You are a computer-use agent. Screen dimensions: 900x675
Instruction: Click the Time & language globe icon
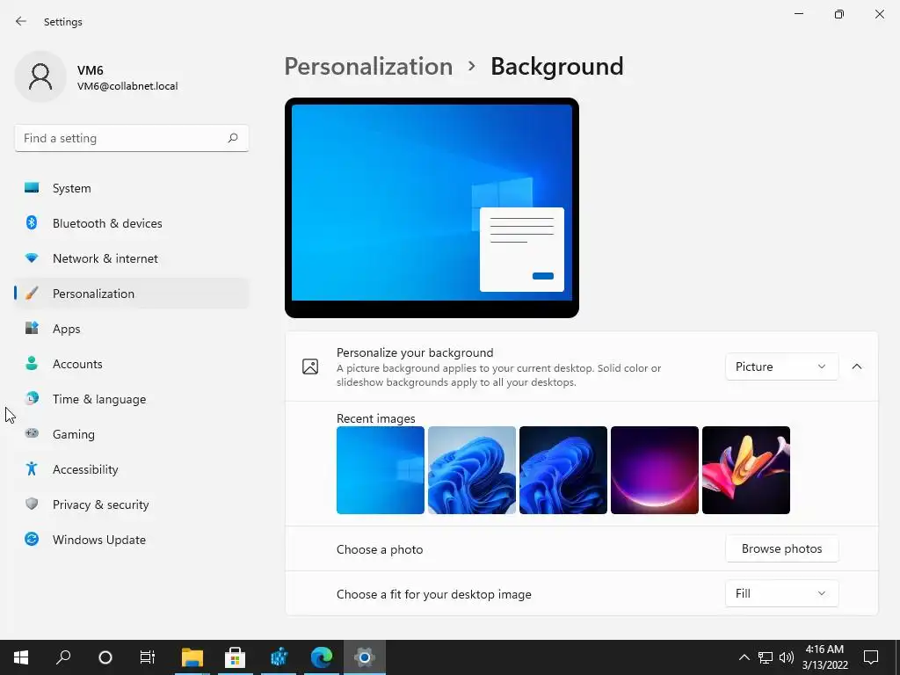32,398
